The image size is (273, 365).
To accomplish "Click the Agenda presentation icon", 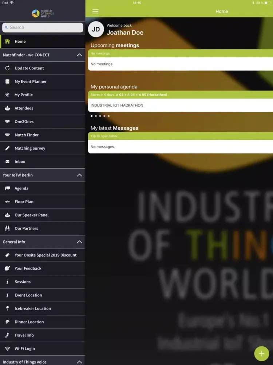I will tap(7, 188).
